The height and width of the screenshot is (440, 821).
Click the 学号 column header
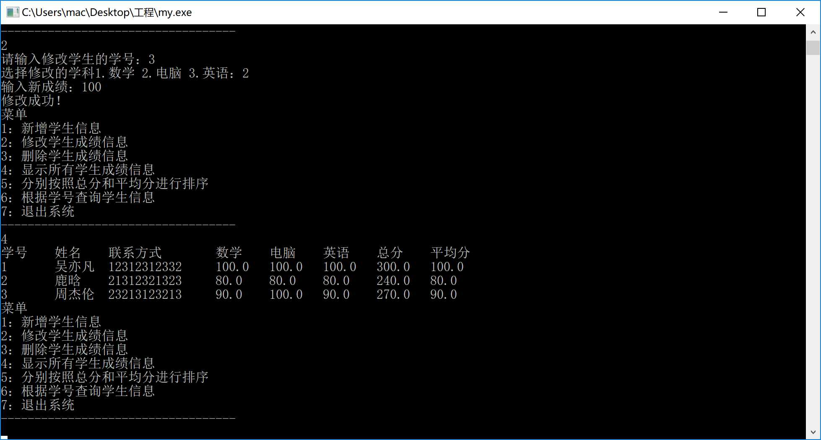pyautogui.click(x=14, y=253)
